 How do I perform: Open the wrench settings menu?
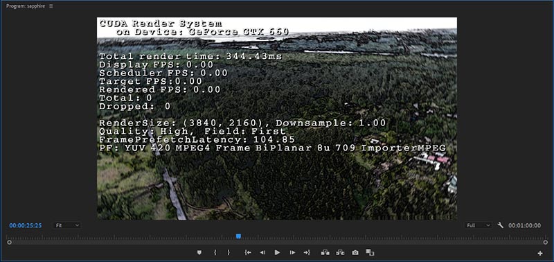[500, 225]
